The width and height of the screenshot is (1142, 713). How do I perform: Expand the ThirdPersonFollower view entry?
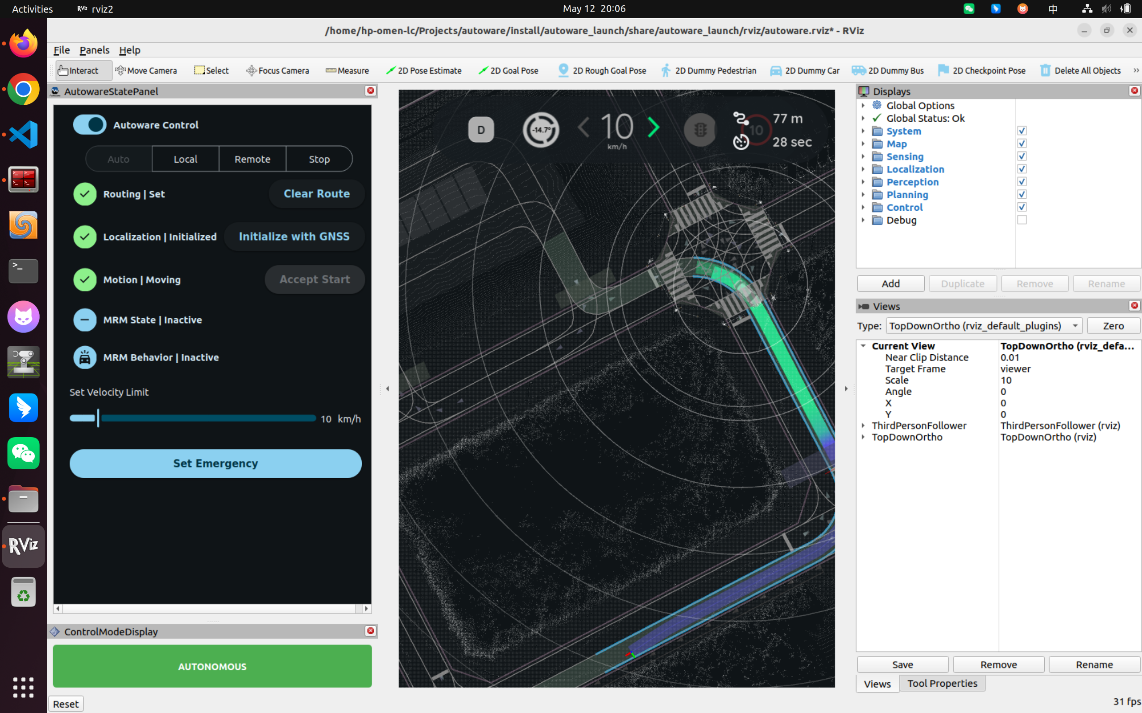(863, 425)
